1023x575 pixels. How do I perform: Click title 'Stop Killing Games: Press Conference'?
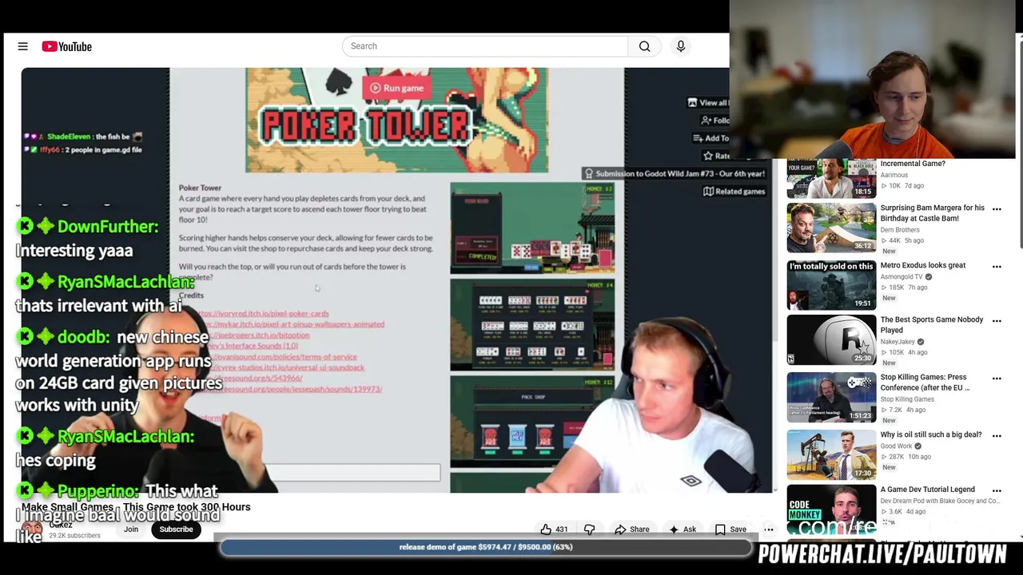(925, 383)
